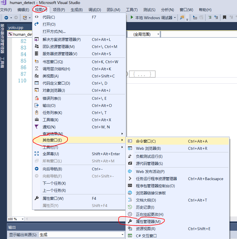The height and width of the screenshot is (239, 237).
Task: Click the 错误列表 icon
Action: tap(37, 98)
